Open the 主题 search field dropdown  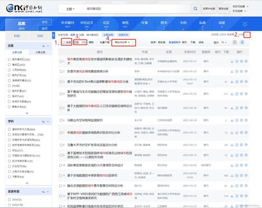point(70,9)
